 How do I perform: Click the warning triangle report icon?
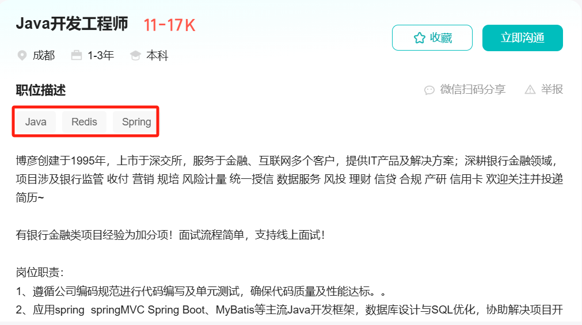530,89
